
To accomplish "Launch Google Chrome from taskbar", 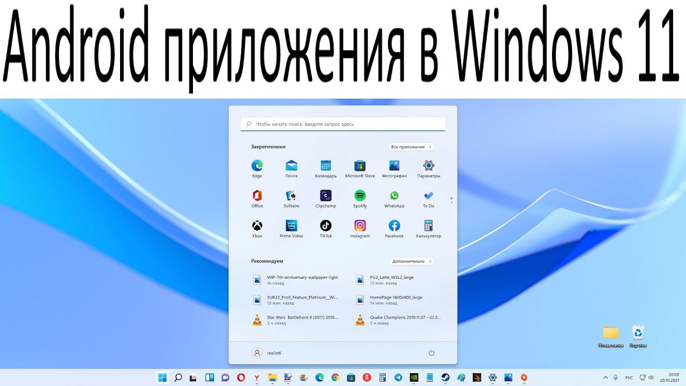I will [335, 377].
